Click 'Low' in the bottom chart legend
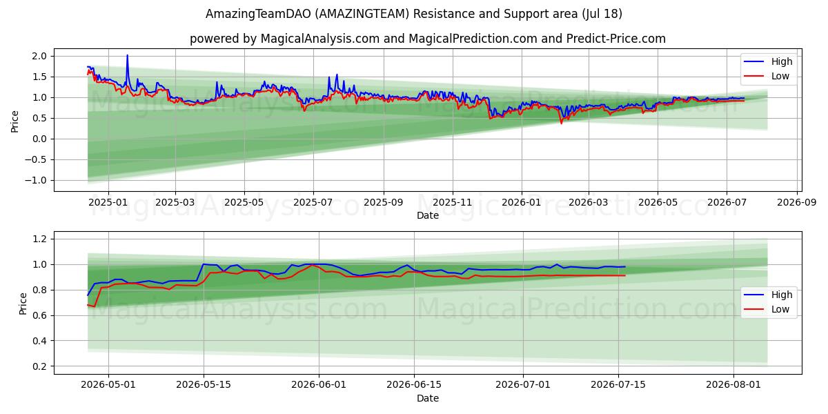Screen dimensions: 828x414 [780, 309]
